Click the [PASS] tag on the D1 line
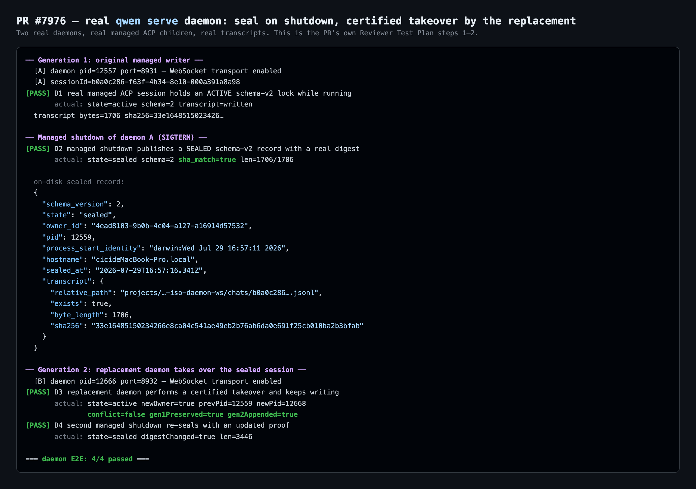The image size is (696, 489). [38, 93]
